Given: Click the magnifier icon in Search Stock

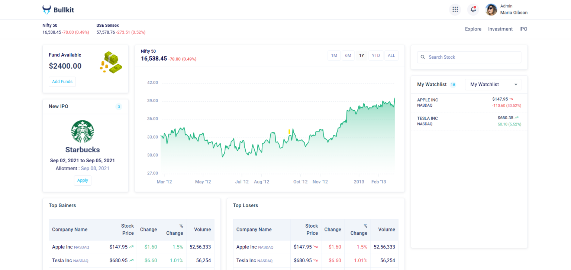Looking at the screenshot, I should (x=423, y=57).
